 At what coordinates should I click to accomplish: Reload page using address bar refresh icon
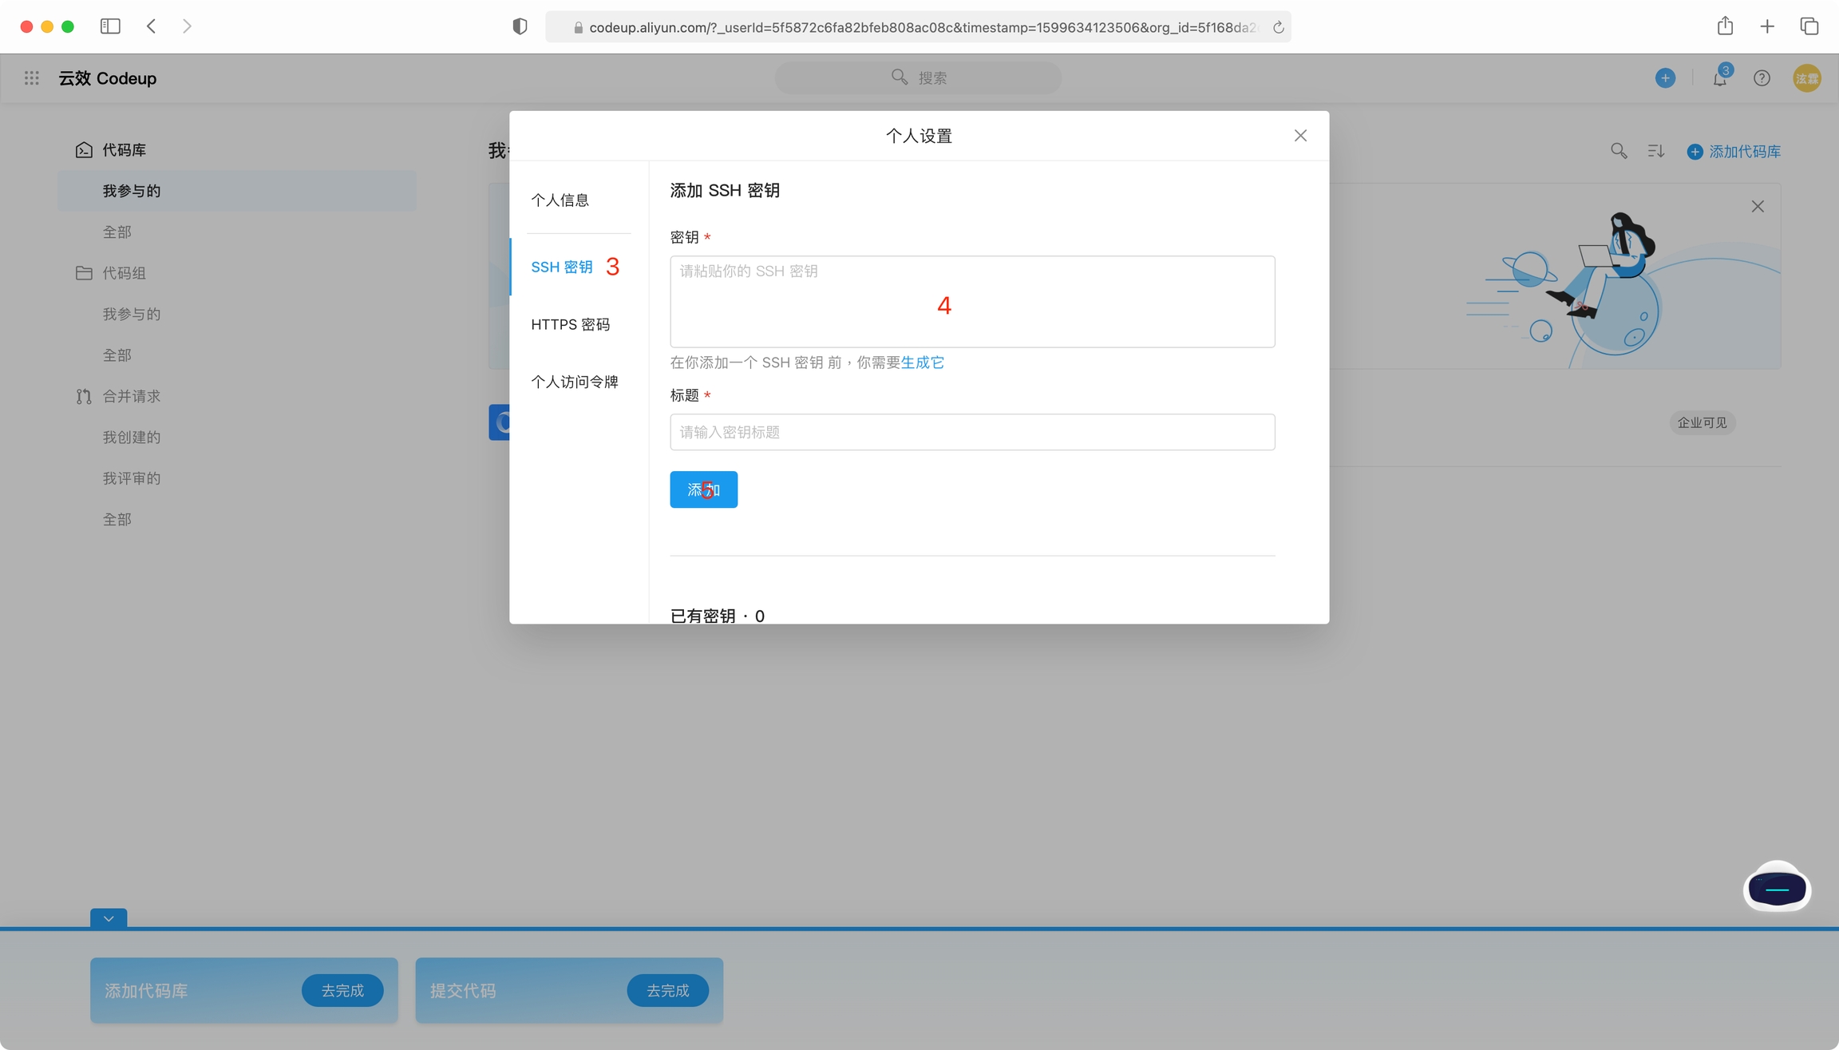(1278, 27)
